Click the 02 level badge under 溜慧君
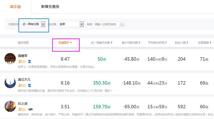The width and height of the screenshot is (214, 119). click(22, 61)
